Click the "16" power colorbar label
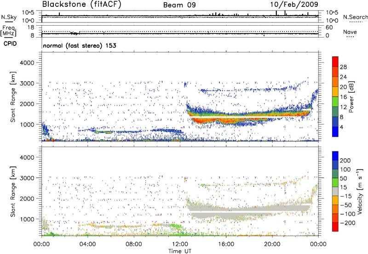This screenshot has width=368, height=254. tap(343, 97)
